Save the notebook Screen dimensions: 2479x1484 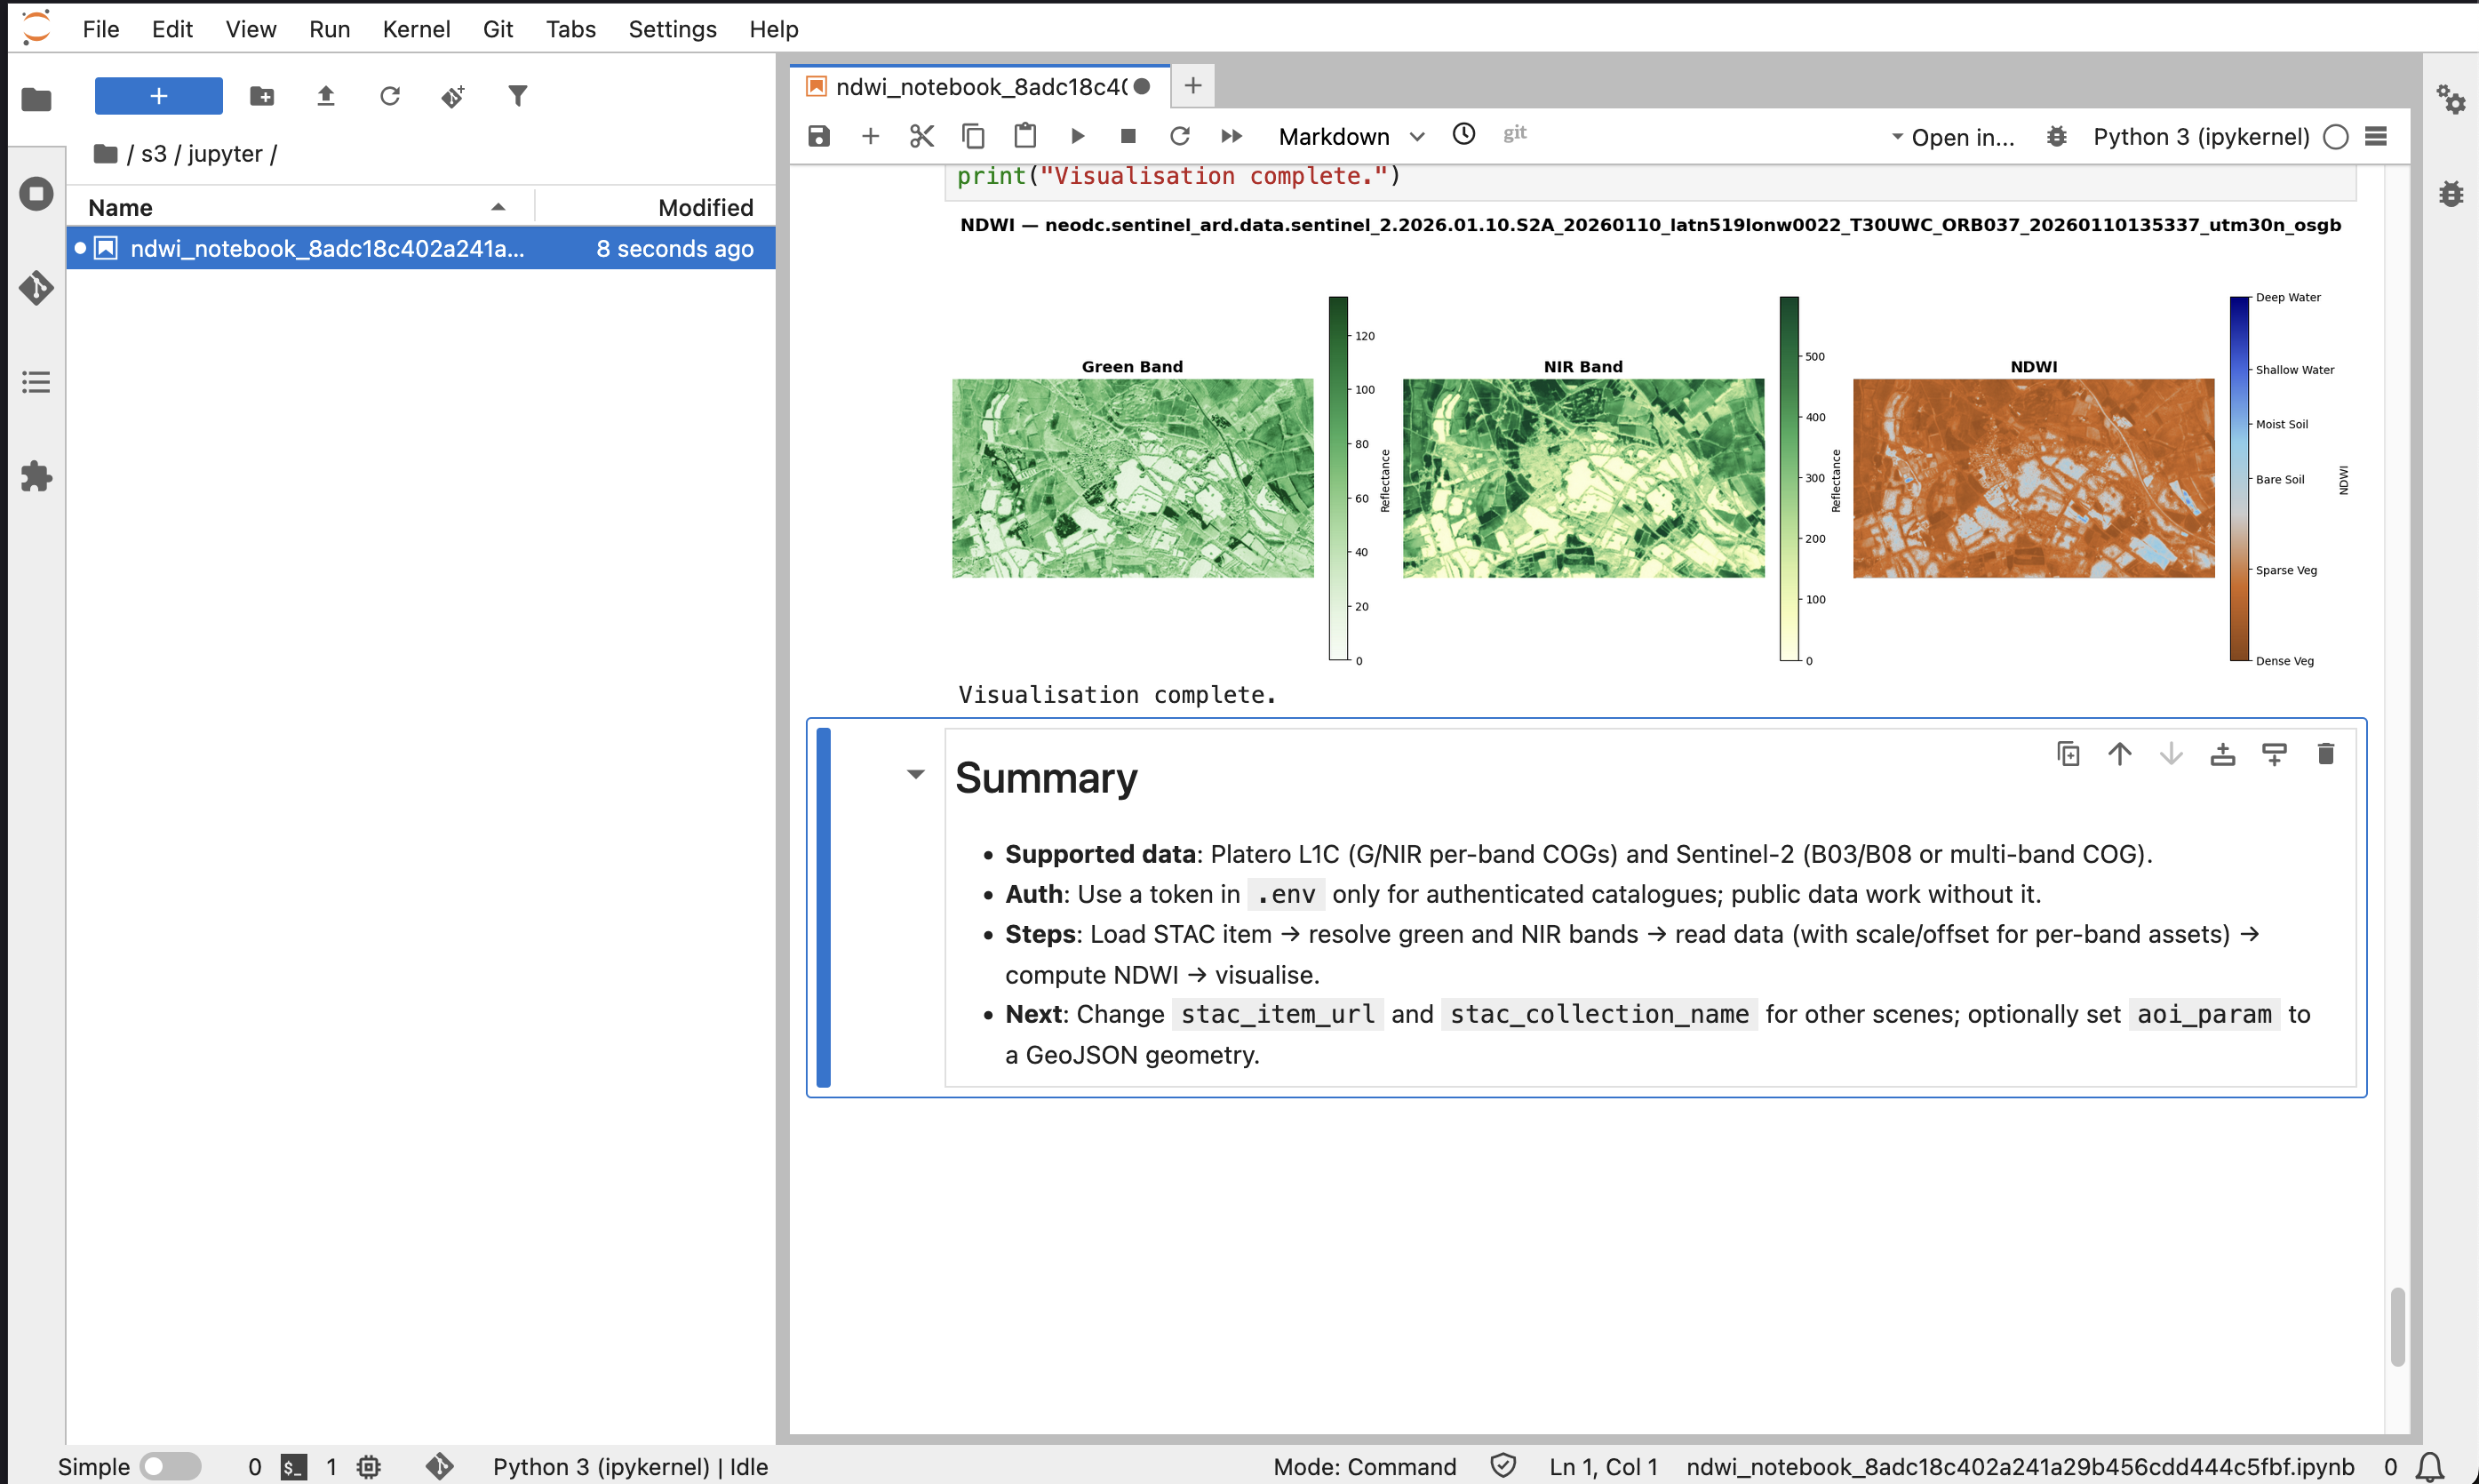click(x=818, y=136)
